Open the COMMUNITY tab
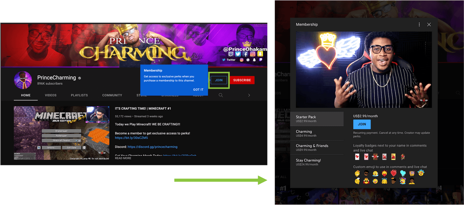 click(112, 95)
